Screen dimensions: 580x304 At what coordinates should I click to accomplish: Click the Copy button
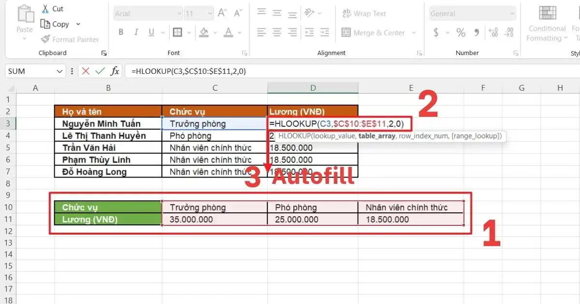[55, 24]
